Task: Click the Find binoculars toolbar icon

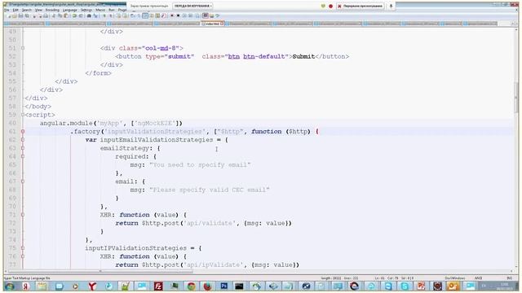Action: (x=89, y=15)
